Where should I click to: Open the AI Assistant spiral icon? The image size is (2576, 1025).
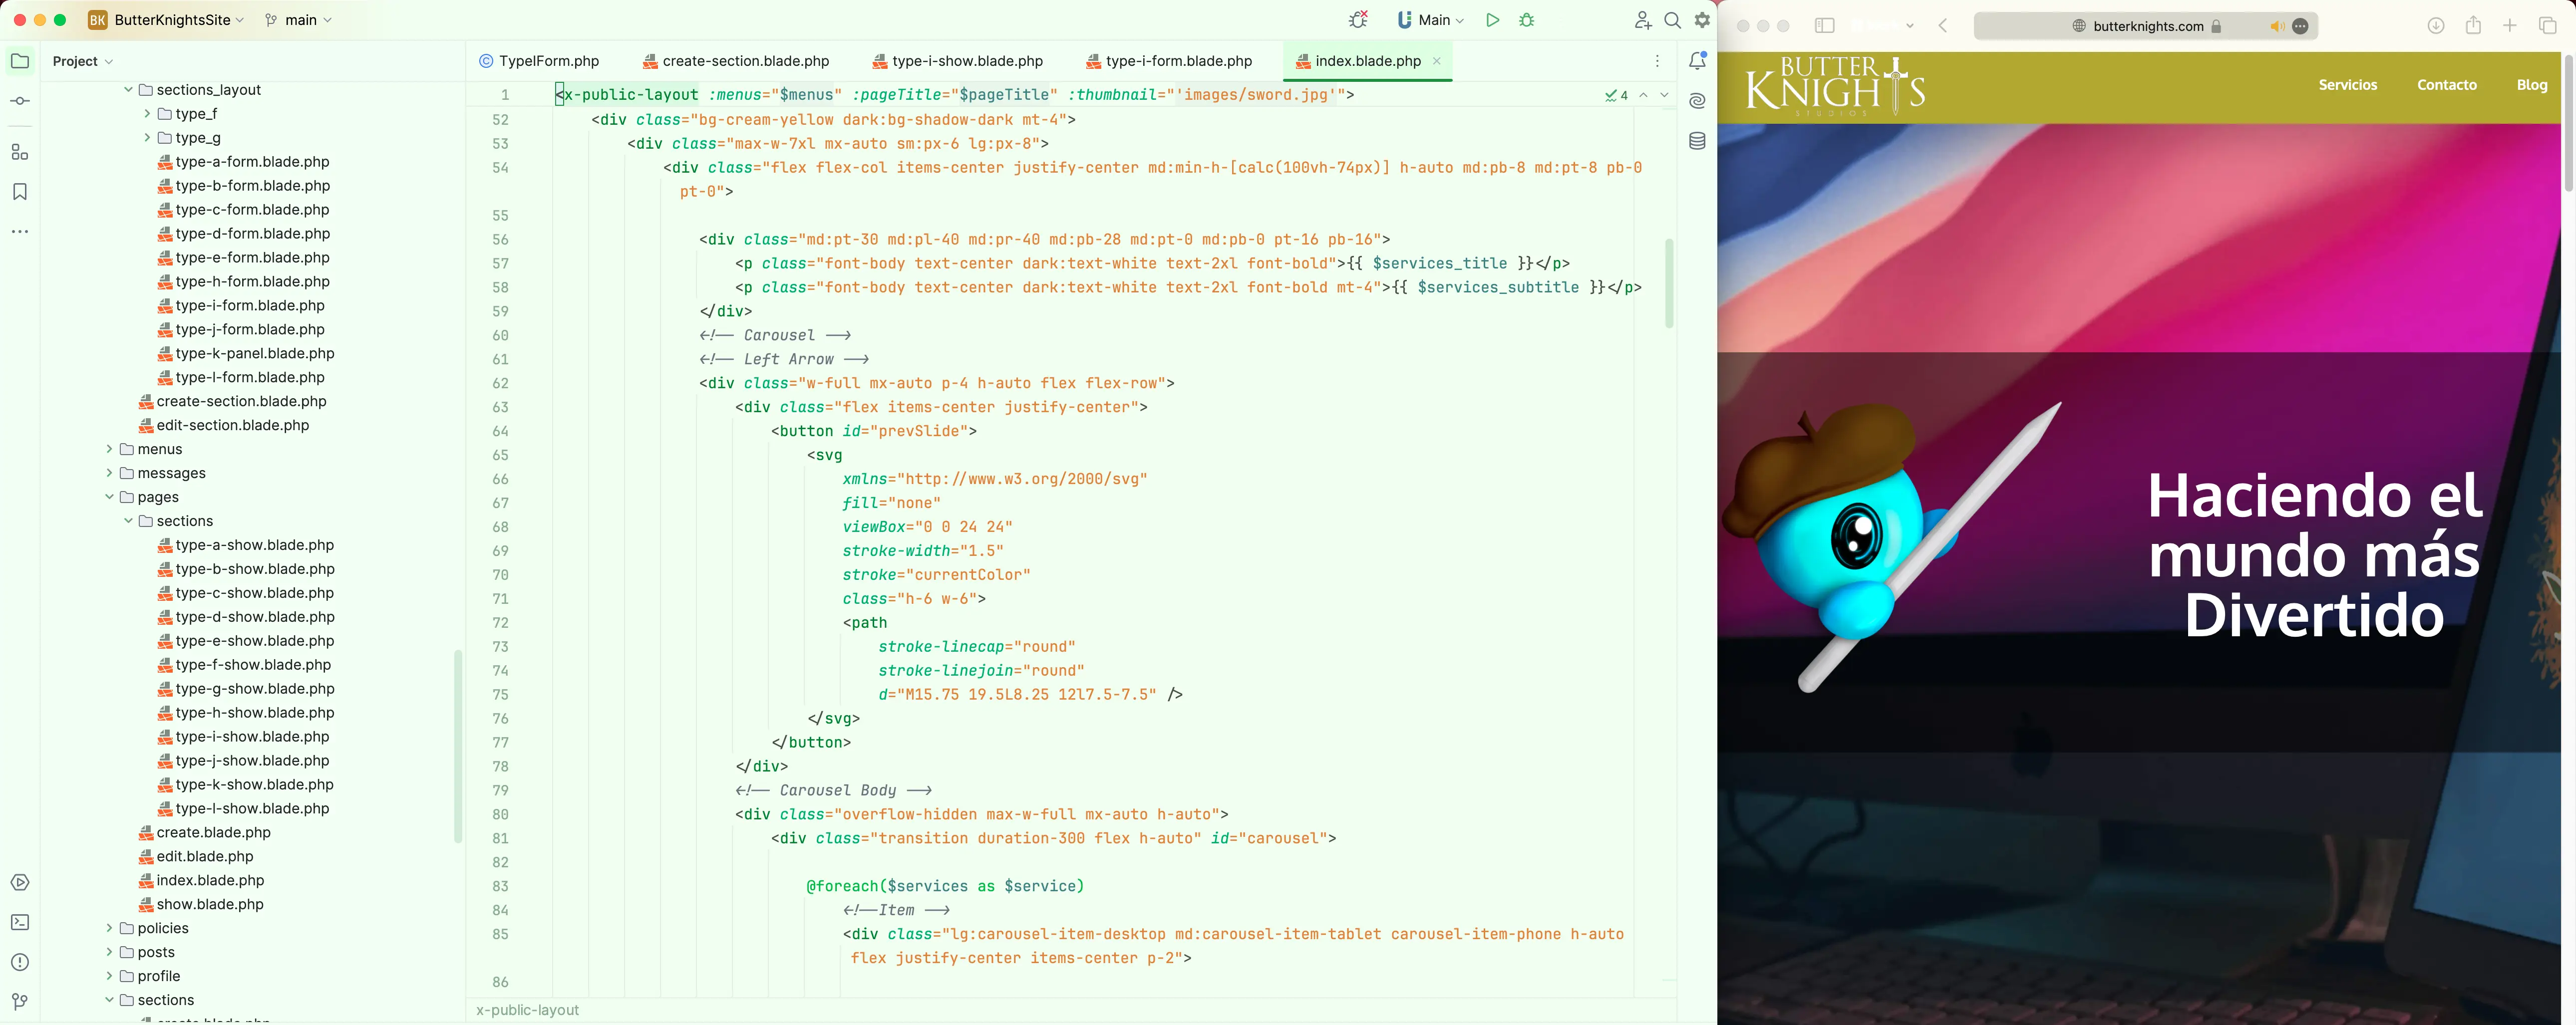[1697, 101]
